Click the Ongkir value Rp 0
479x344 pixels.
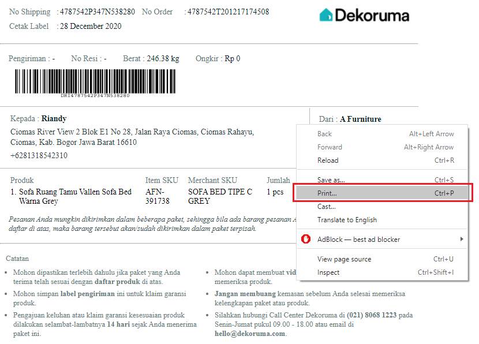[x=233, y=58]
